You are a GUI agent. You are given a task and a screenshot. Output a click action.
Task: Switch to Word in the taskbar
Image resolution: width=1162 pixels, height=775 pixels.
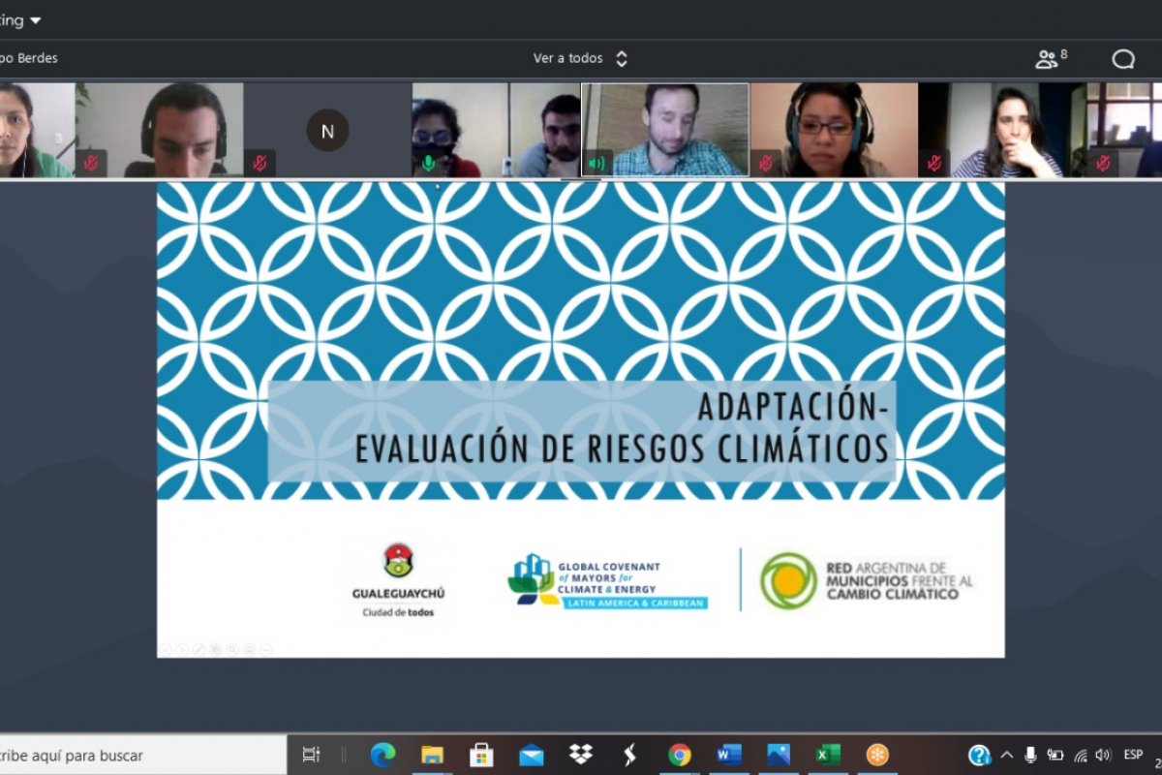[x=729, y=755]
